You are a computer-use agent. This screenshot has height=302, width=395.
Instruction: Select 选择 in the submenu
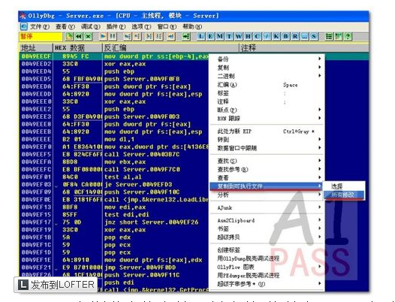pyautogui.click(x=344, y=186)
